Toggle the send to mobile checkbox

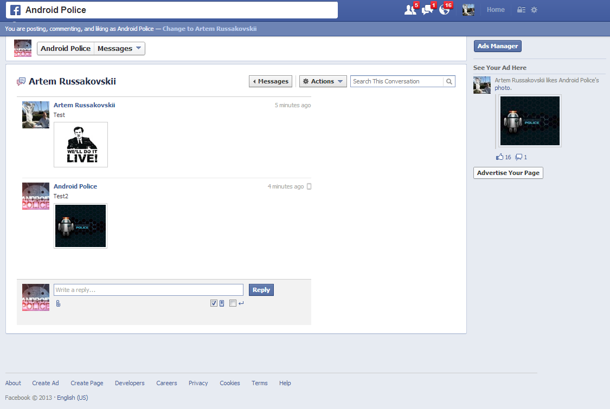click(x=214, y=303)
